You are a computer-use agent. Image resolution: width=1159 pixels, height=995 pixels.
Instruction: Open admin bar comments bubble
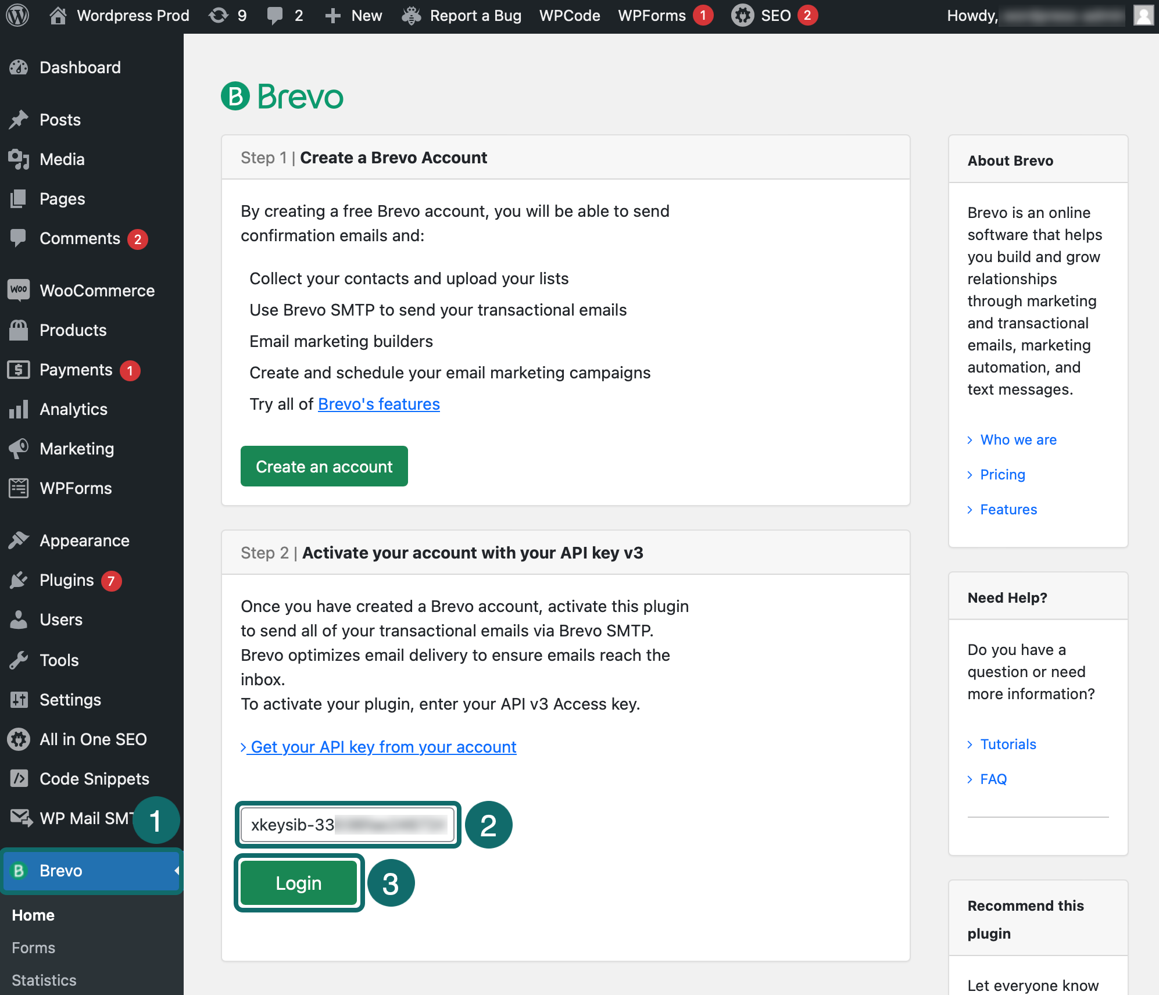(x=275, y=16)
